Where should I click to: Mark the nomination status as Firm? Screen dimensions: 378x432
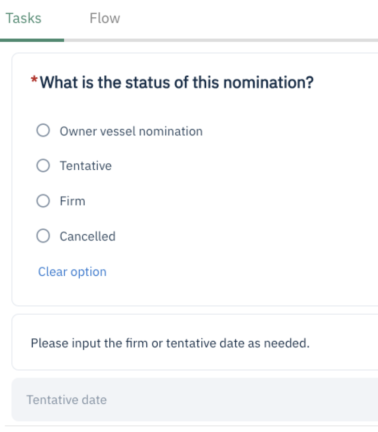click(43, 201)
